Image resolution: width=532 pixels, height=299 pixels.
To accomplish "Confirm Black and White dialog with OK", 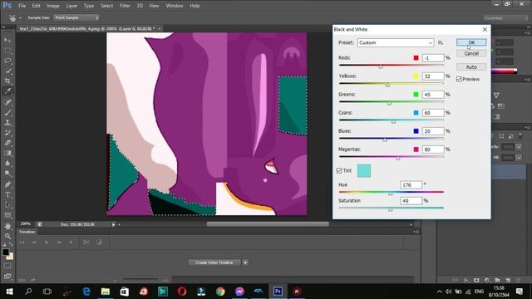I will pyautogui.click(x=471, y=42).
